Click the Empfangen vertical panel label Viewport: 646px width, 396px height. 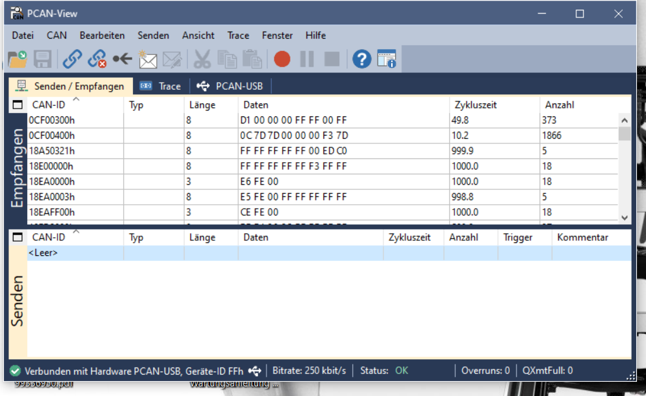[17, 168]
